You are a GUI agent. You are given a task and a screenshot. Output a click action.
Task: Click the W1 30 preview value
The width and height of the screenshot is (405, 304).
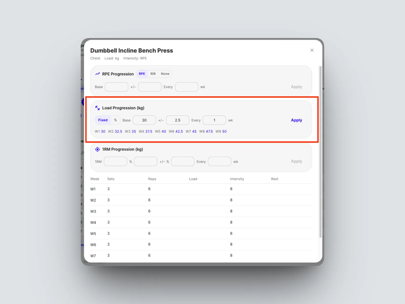click(100, 131)
